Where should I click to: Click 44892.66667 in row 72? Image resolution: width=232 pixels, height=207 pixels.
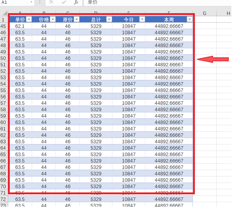click(169, 199)
